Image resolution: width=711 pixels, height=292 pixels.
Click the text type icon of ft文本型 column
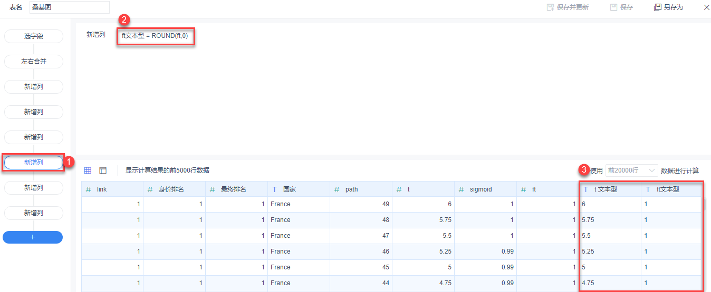pos(648,189)
